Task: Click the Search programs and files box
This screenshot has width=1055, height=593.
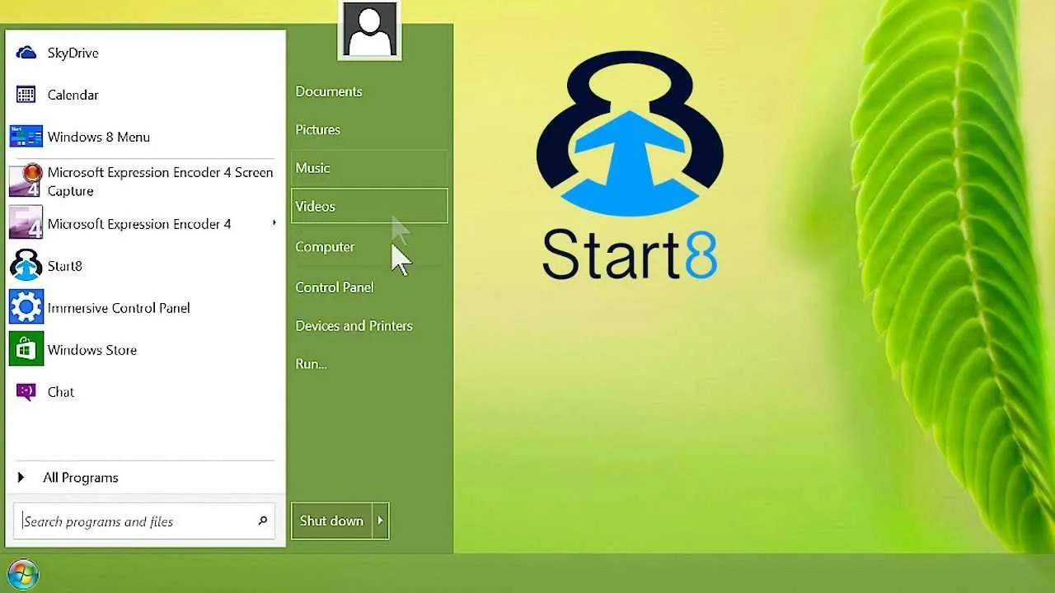Action: point(144,521)
